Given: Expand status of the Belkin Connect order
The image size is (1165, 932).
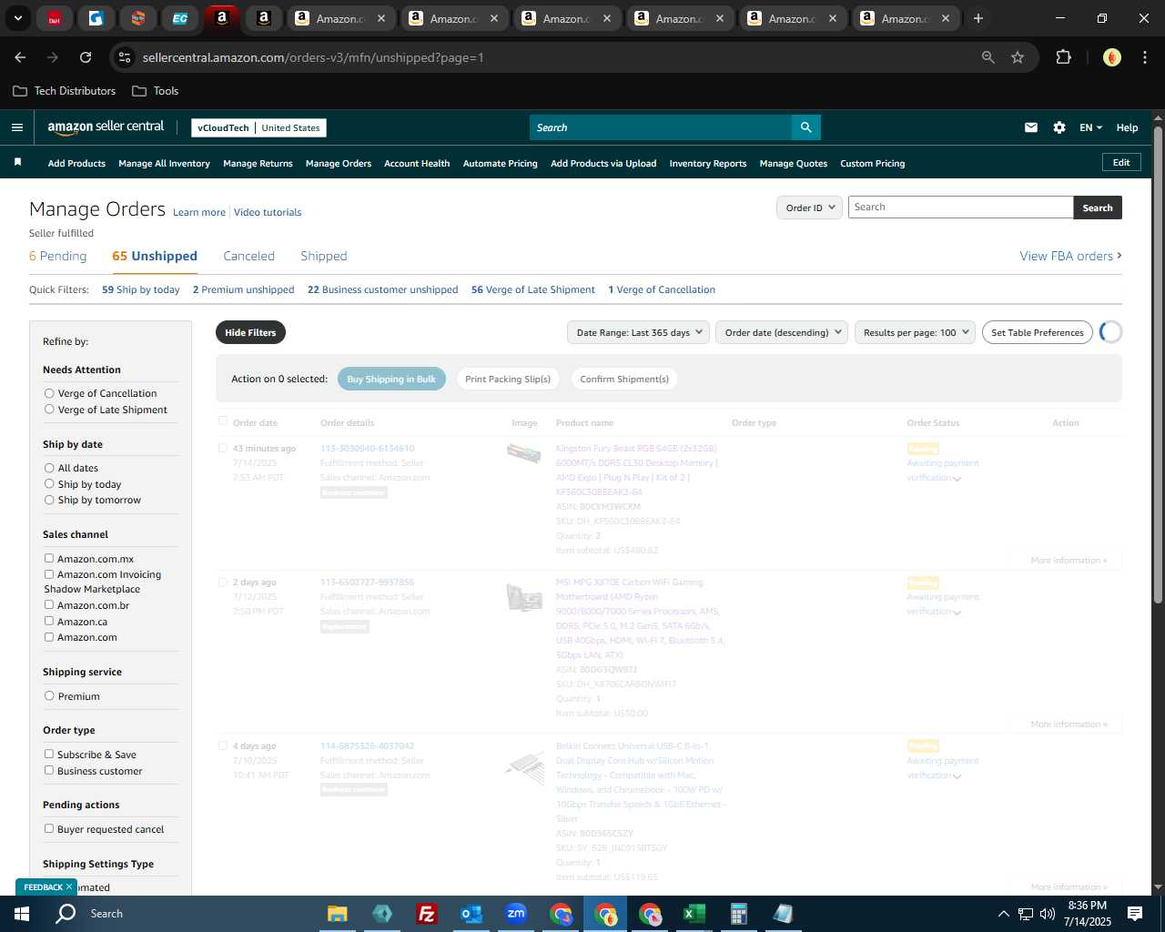Looking at the screenshot, I should 957,776.
